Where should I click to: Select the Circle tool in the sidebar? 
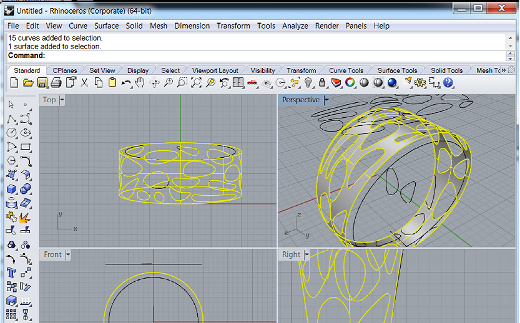pos(12,133)
